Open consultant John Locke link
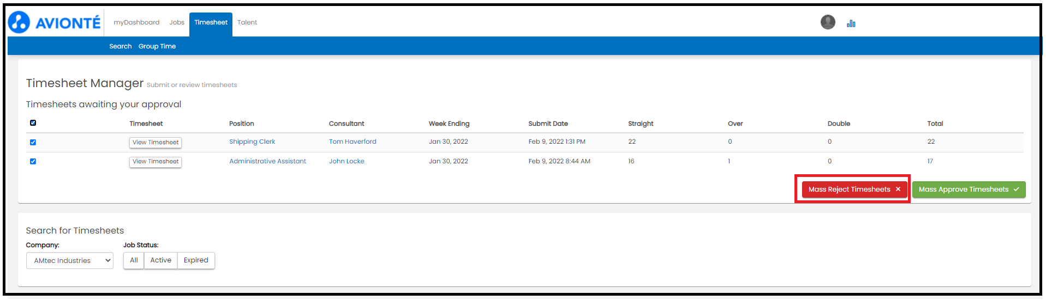The width and height of the screenshot is (1046, 300). click(x=346, y=161)
